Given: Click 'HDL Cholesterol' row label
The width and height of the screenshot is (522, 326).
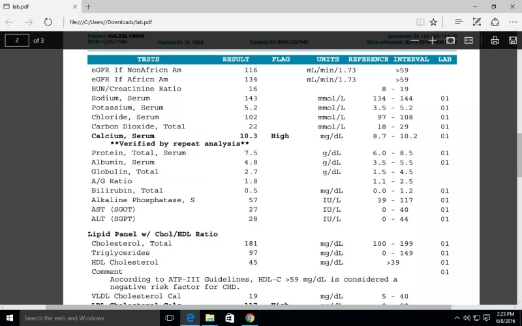Looking at the screenshot, I should [125, 263].
